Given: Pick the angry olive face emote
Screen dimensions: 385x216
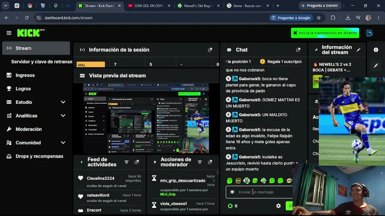Looking at the screenshot, I should [x=238, y=181].
